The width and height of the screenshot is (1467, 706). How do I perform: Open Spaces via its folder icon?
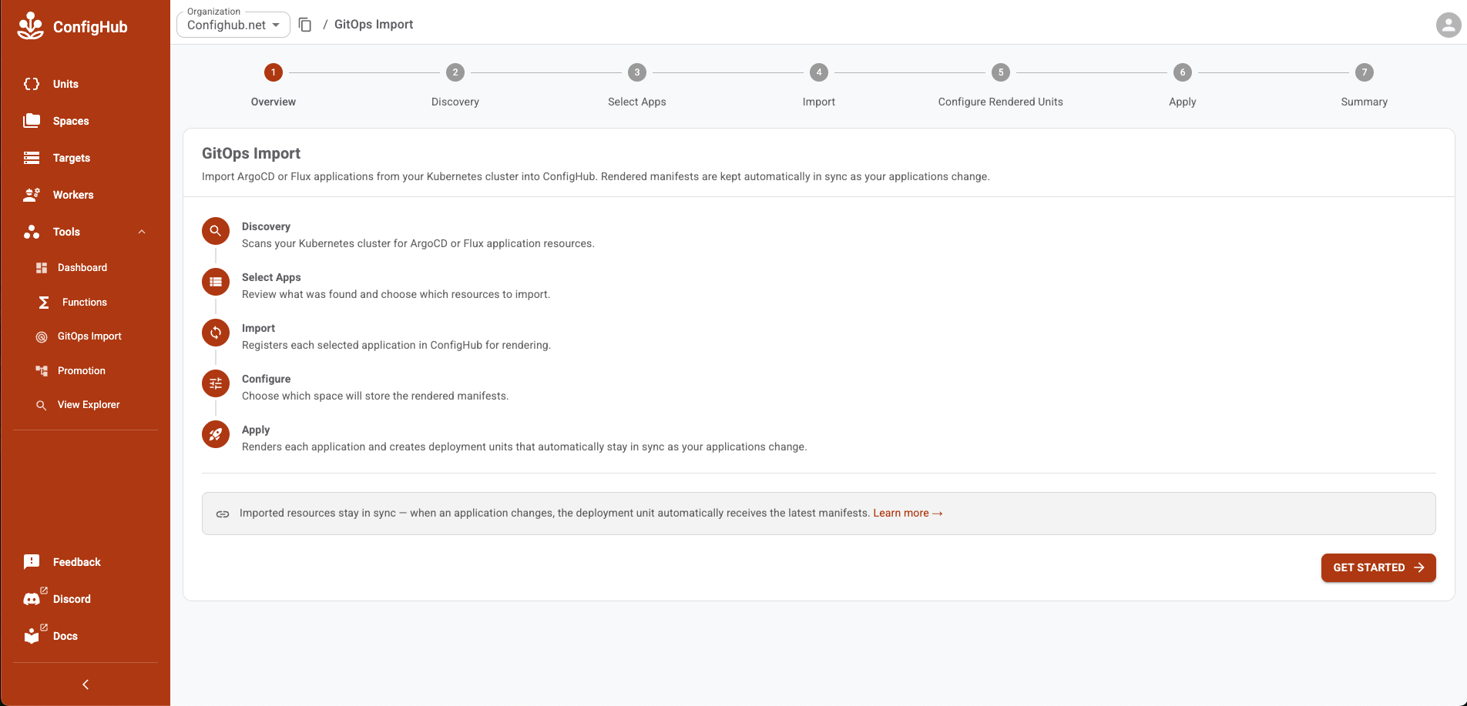click(32, 121)
